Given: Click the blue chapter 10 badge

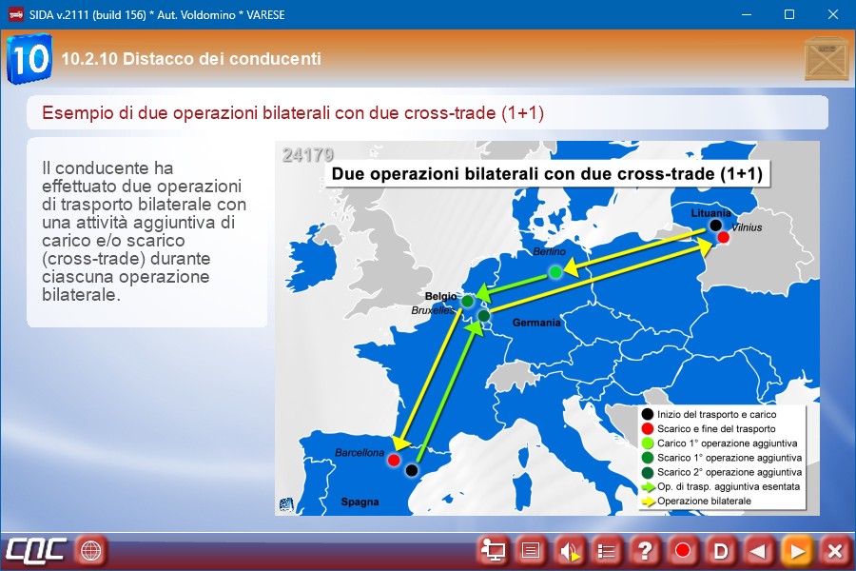Looking at the screenshot, I should pyautogui.click(x=29, y=59).
